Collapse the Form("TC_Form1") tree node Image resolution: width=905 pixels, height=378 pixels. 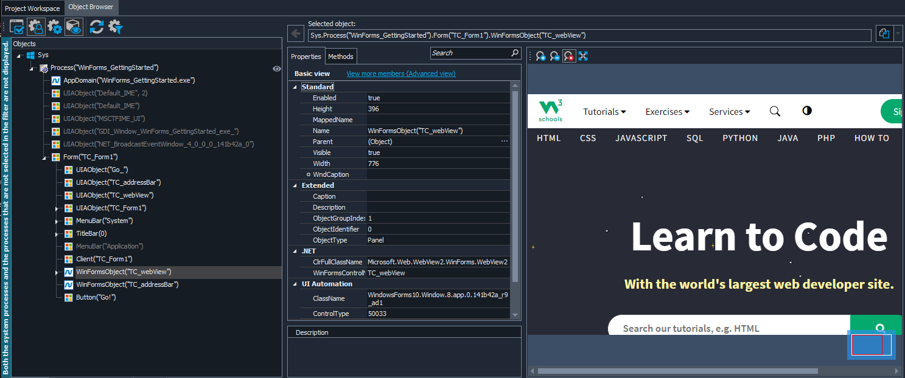[45, 157]
